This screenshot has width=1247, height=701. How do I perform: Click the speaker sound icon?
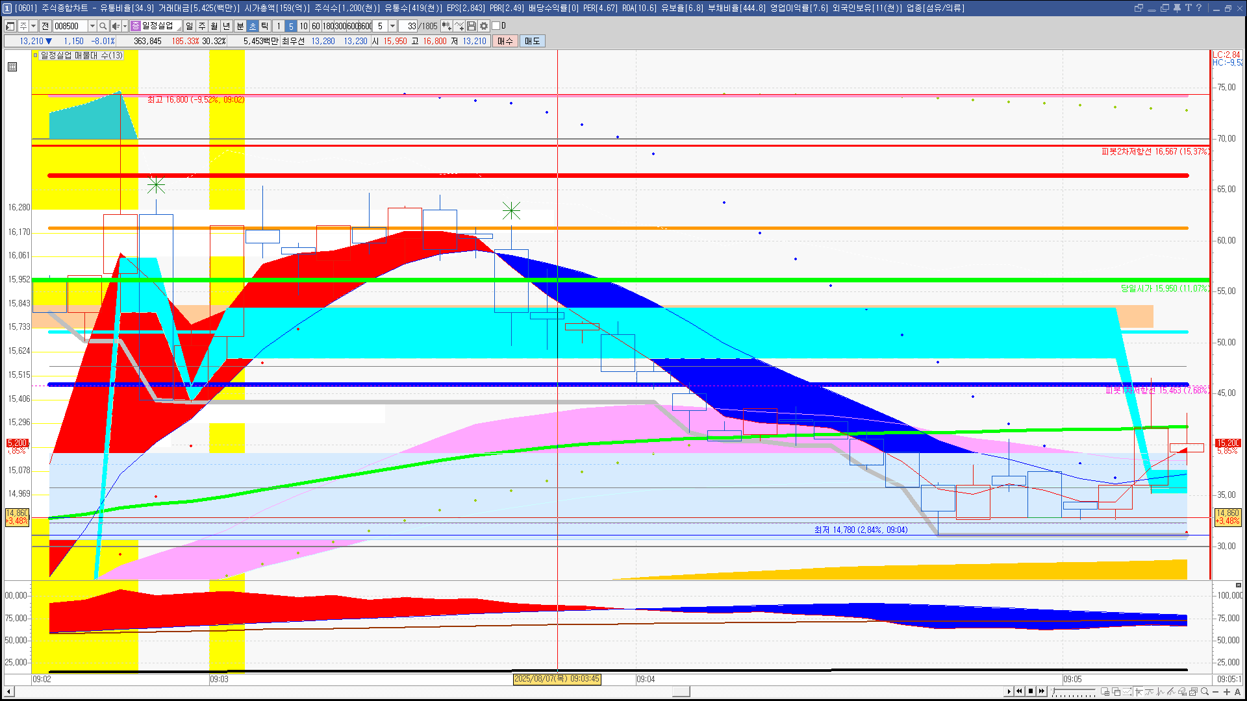[x=116, y=26]
